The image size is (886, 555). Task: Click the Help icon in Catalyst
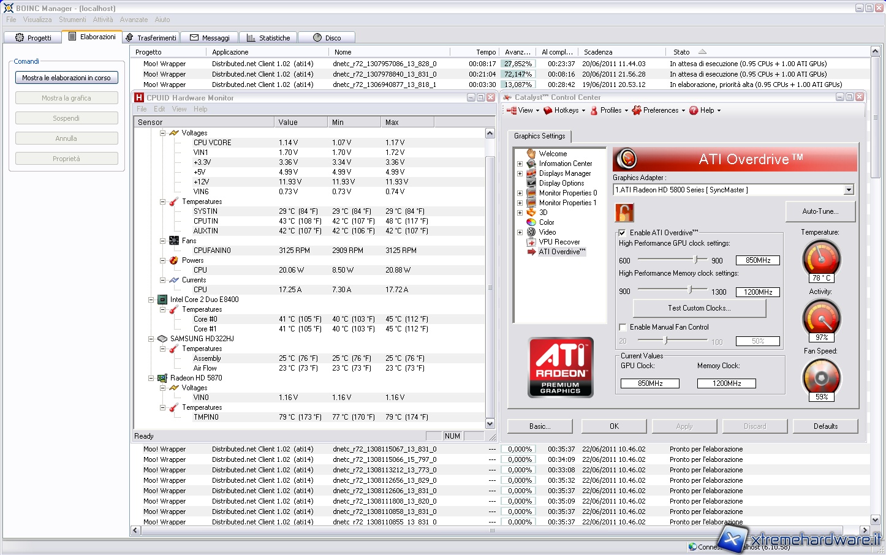694,111
